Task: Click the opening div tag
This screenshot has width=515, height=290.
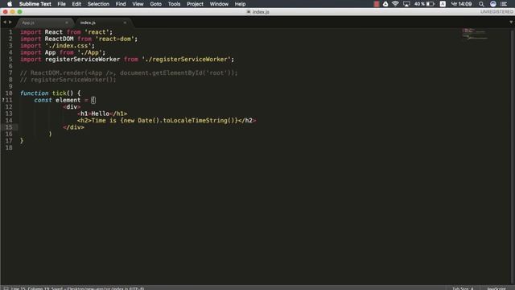Action: coord(72,107)
